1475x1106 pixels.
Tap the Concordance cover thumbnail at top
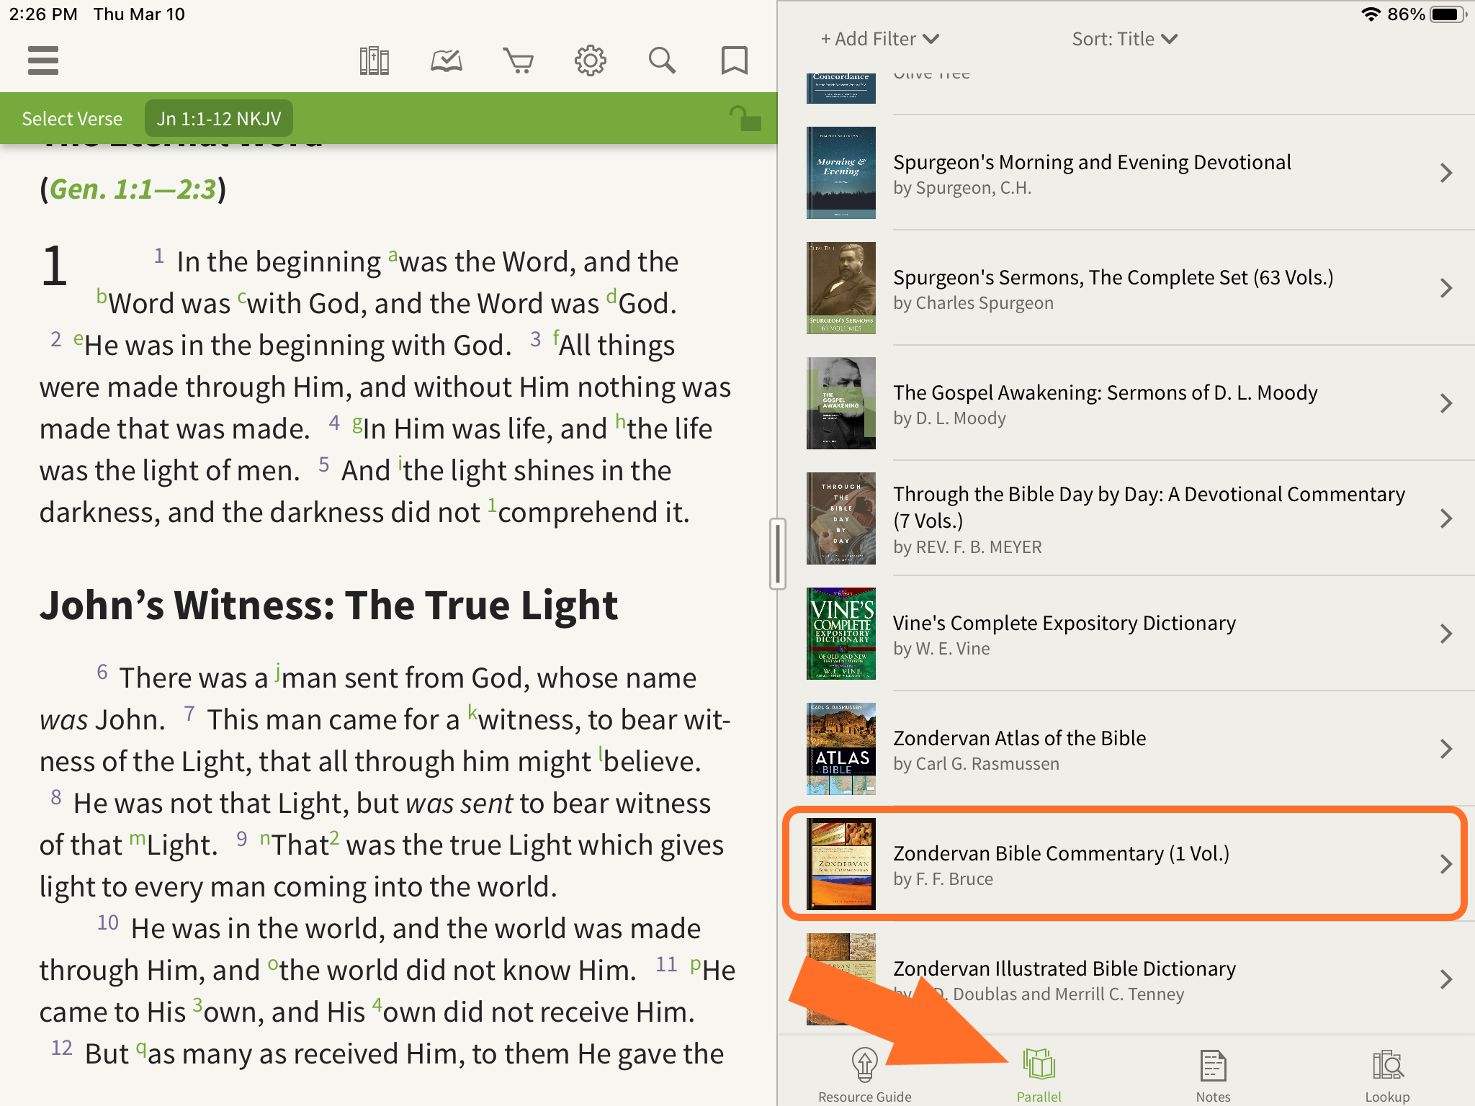pyautogui.click(x=841, y=88)
